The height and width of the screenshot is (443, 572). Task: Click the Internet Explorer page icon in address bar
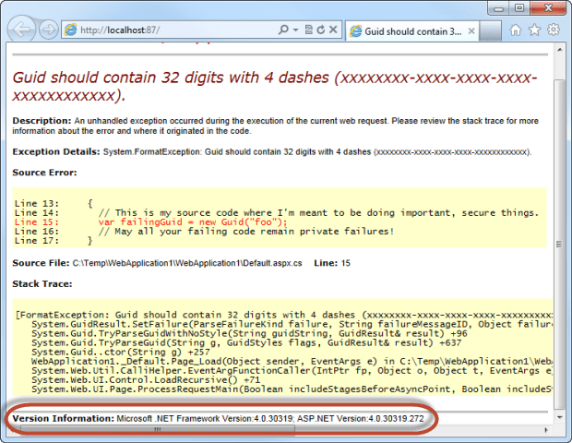click(71, 30)
